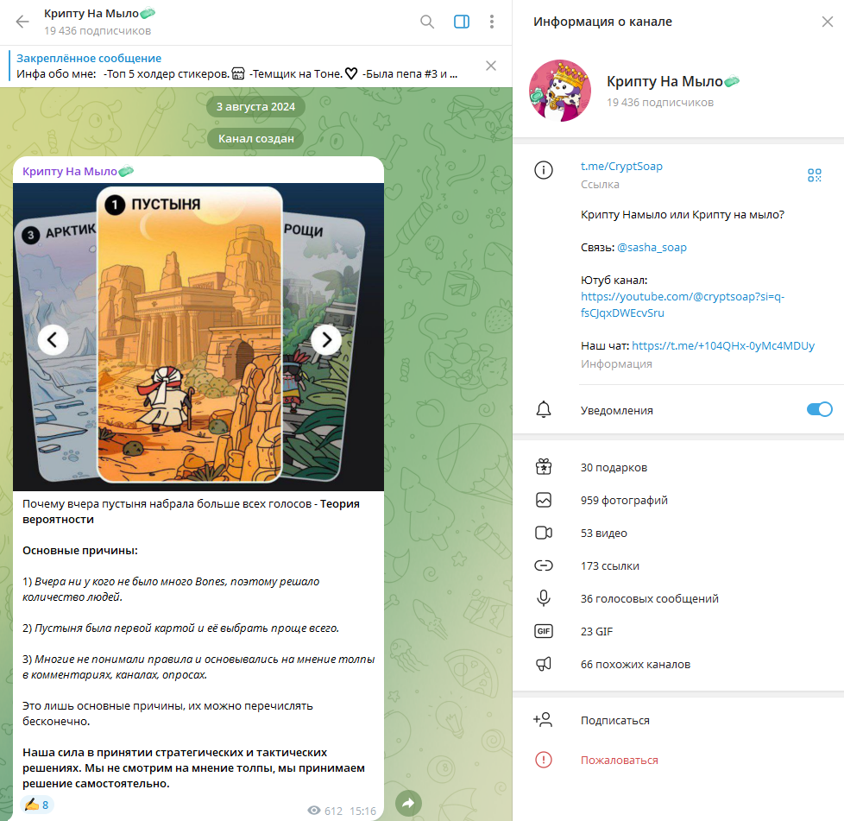Click the megaphone icon

(544, 664)
